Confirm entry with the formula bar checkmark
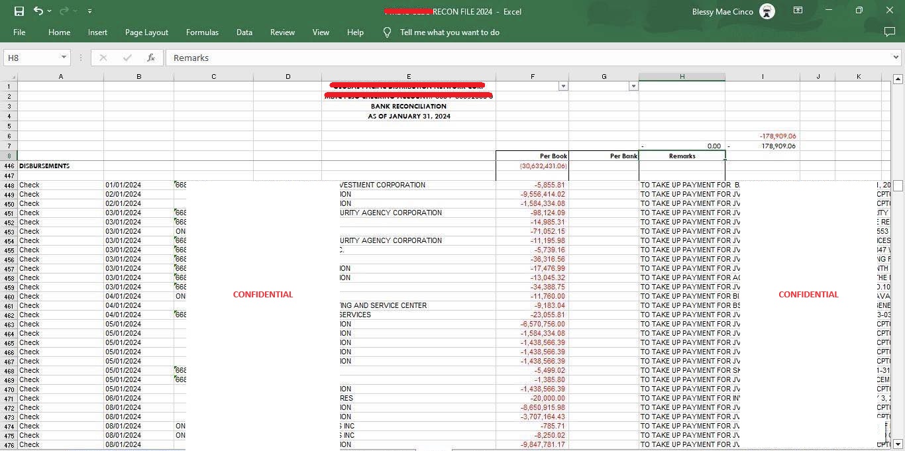The image size is (905, 451). click(x=127, y=58)
